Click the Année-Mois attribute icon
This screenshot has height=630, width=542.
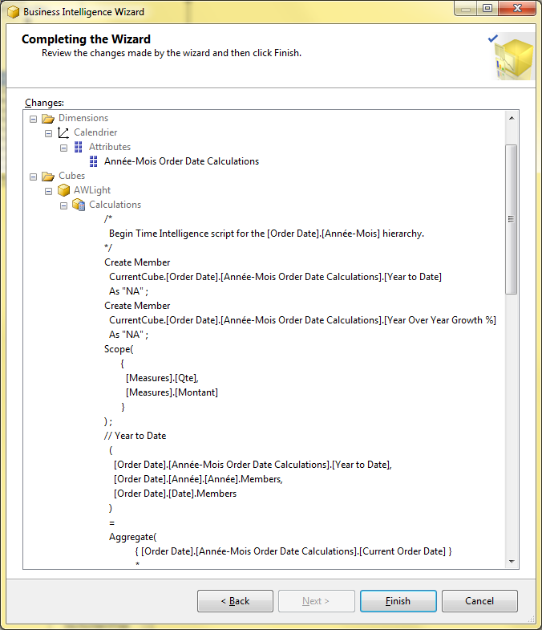[x=94, y=161]
